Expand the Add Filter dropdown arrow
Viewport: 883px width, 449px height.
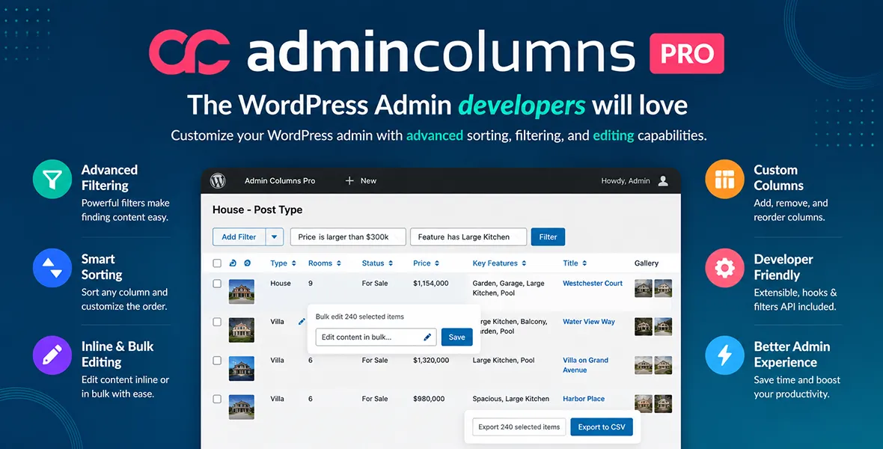click(x=274, y=237)
